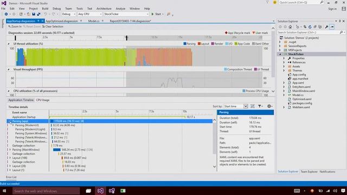Expand the Parsing (MainWindow) event row
347x195 pixels.
click(x=10, y=149)
